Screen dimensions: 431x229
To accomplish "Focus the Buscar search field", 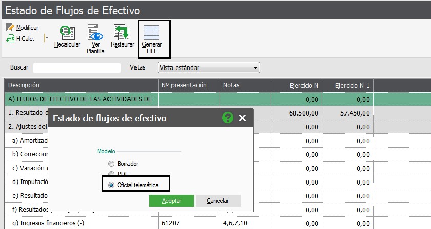I will [x=77, y=68].
